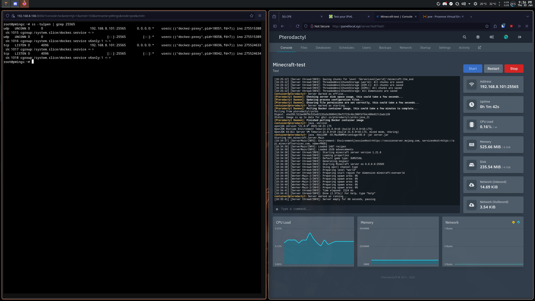Expand the system tray hidden icons arrow
Image resolution: width=535 pixels, height=301 pixels.
[x=470, y=4]
